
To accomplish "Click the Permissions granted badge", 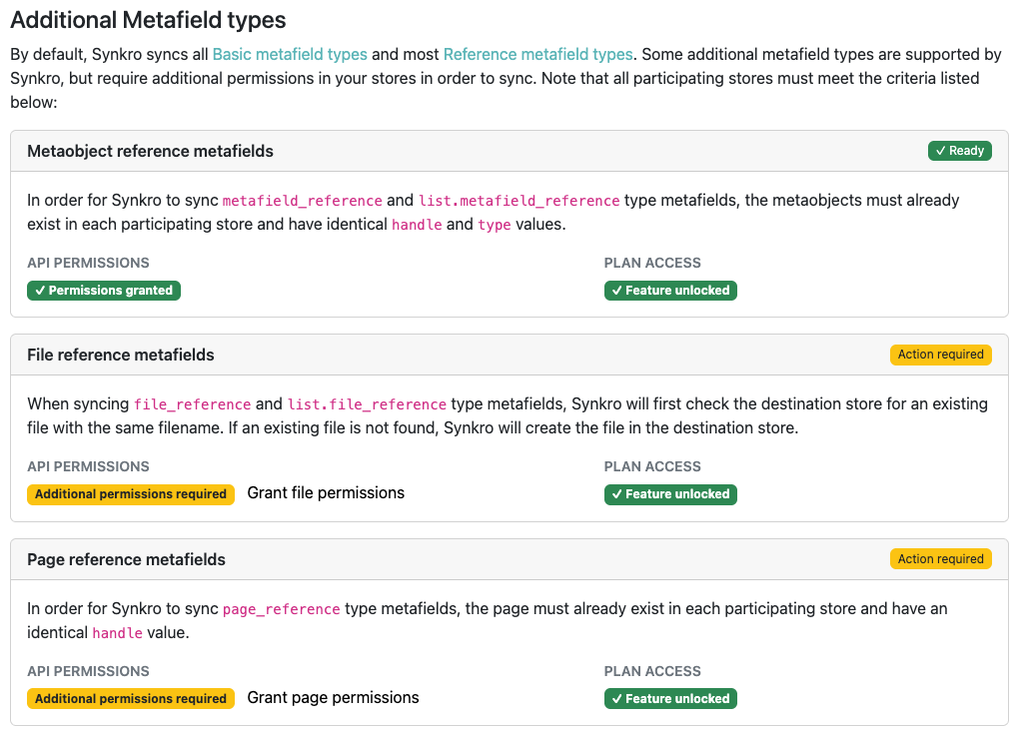I will pos(104,291).
